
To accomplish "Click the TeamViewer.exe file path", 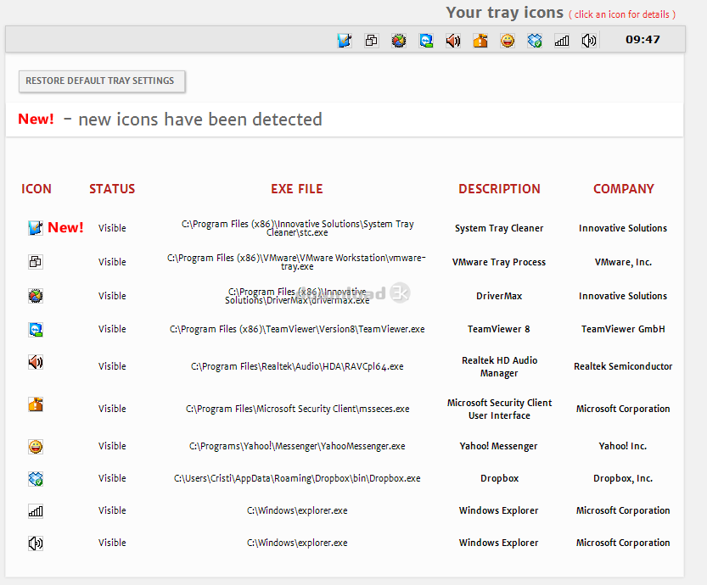I will [x=297, y=329].
